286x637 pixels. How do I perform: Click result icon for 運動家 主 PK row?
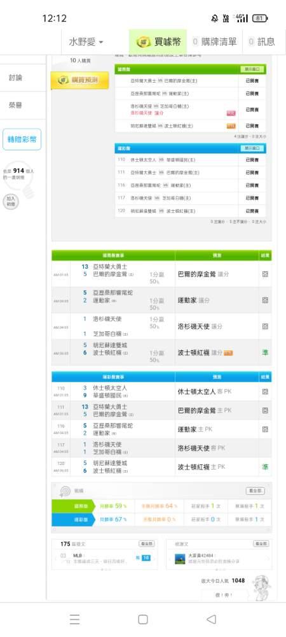click(x=265, y=429)
